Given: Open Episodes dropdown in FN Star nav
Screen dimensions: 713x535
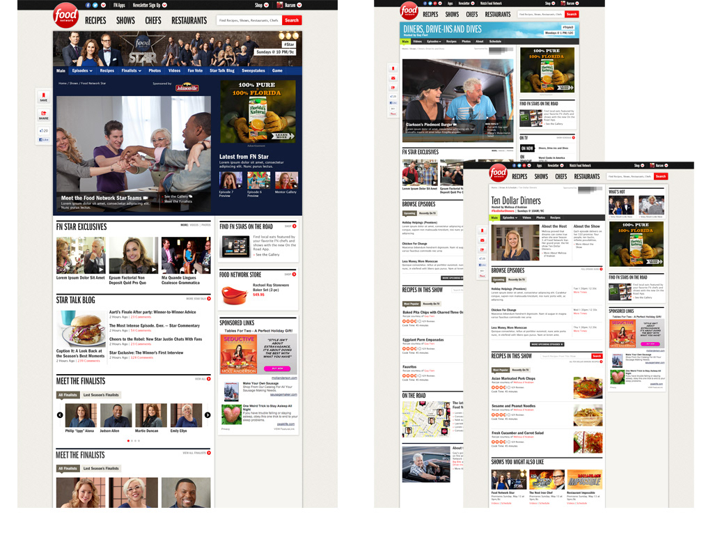Looking at the screenshot, I should pyautogui.click(x=82, y=70).
